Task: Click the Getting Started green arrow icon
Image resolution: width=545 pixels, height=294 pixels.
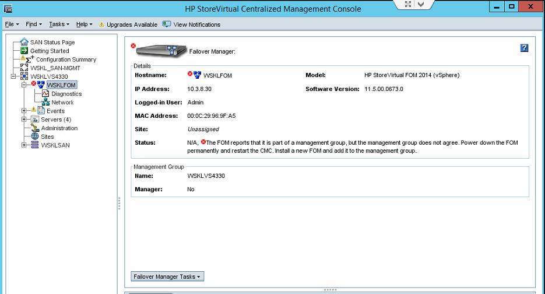Action: click(x=24, y=51)
